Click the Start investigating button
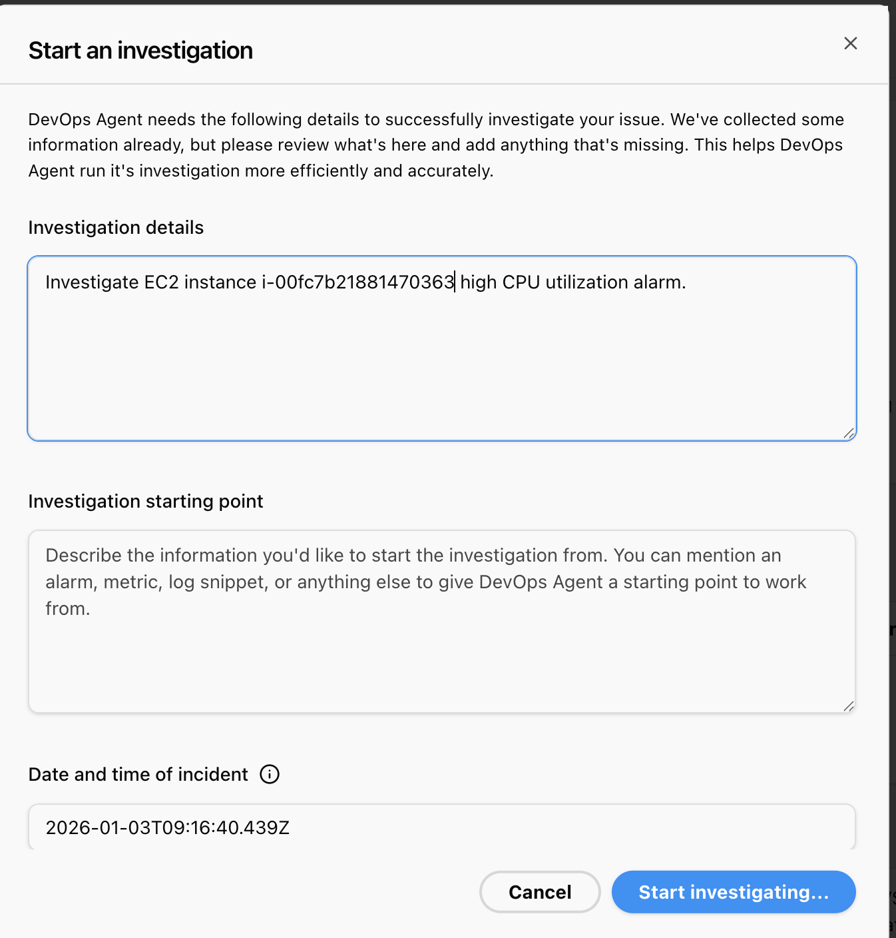The height and width of the screenshot is (938, 896). pyautogui.click(x=733, y=892)
